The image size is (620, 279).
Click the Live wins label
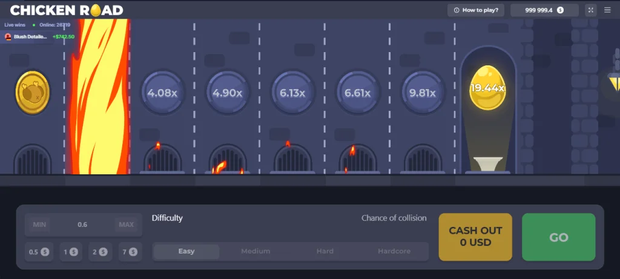[x=15, y=25]
